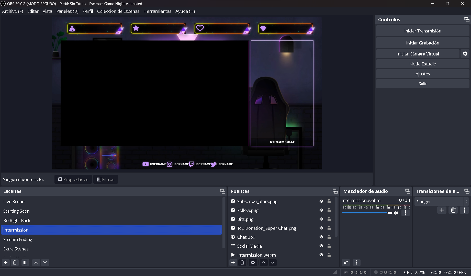The image size is (471, 276).
Task: Add a configurable transition with plus icon
Action: pyautogui.click(x=442, y=210)
